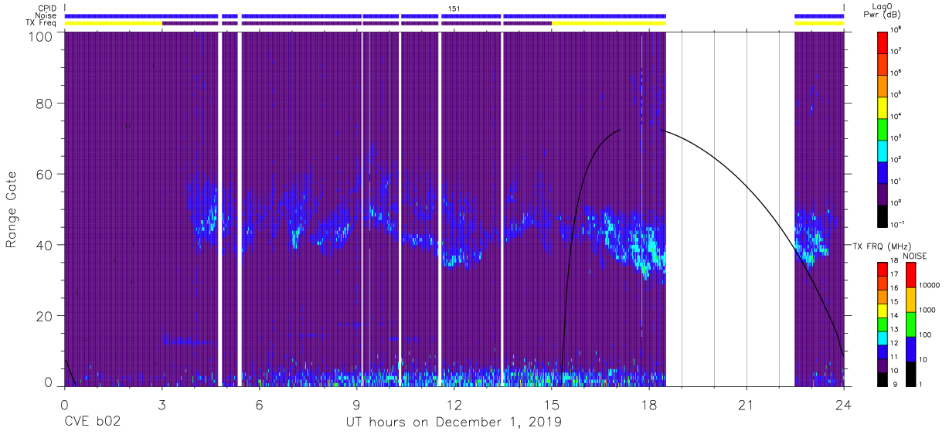Click y-axis tick label '40'
The height and width of the screenshot is (438, 949).
click(45, 245)
